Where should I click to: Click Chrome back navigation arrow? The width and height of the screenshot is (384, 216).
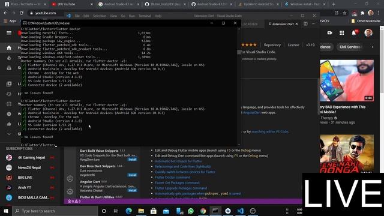(5, 13)
